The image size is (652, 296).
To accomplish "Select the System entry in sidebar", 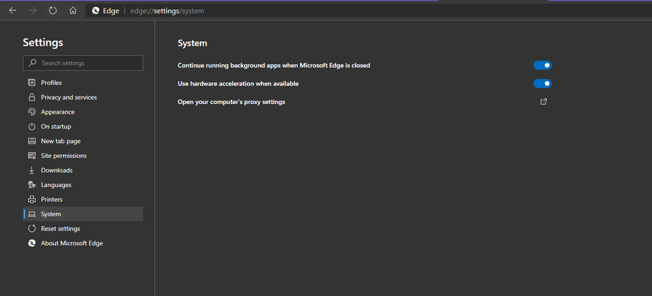I will (83, 214).
